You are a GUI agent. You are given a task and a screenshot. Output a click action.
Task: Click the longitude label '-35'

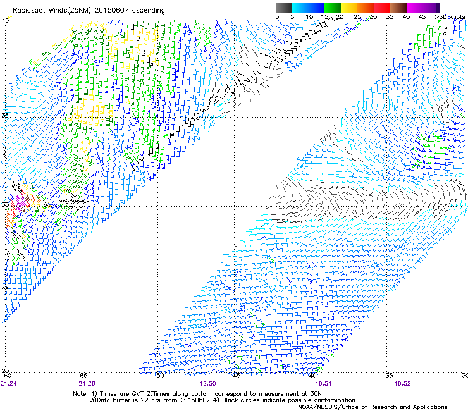point(387,376)
